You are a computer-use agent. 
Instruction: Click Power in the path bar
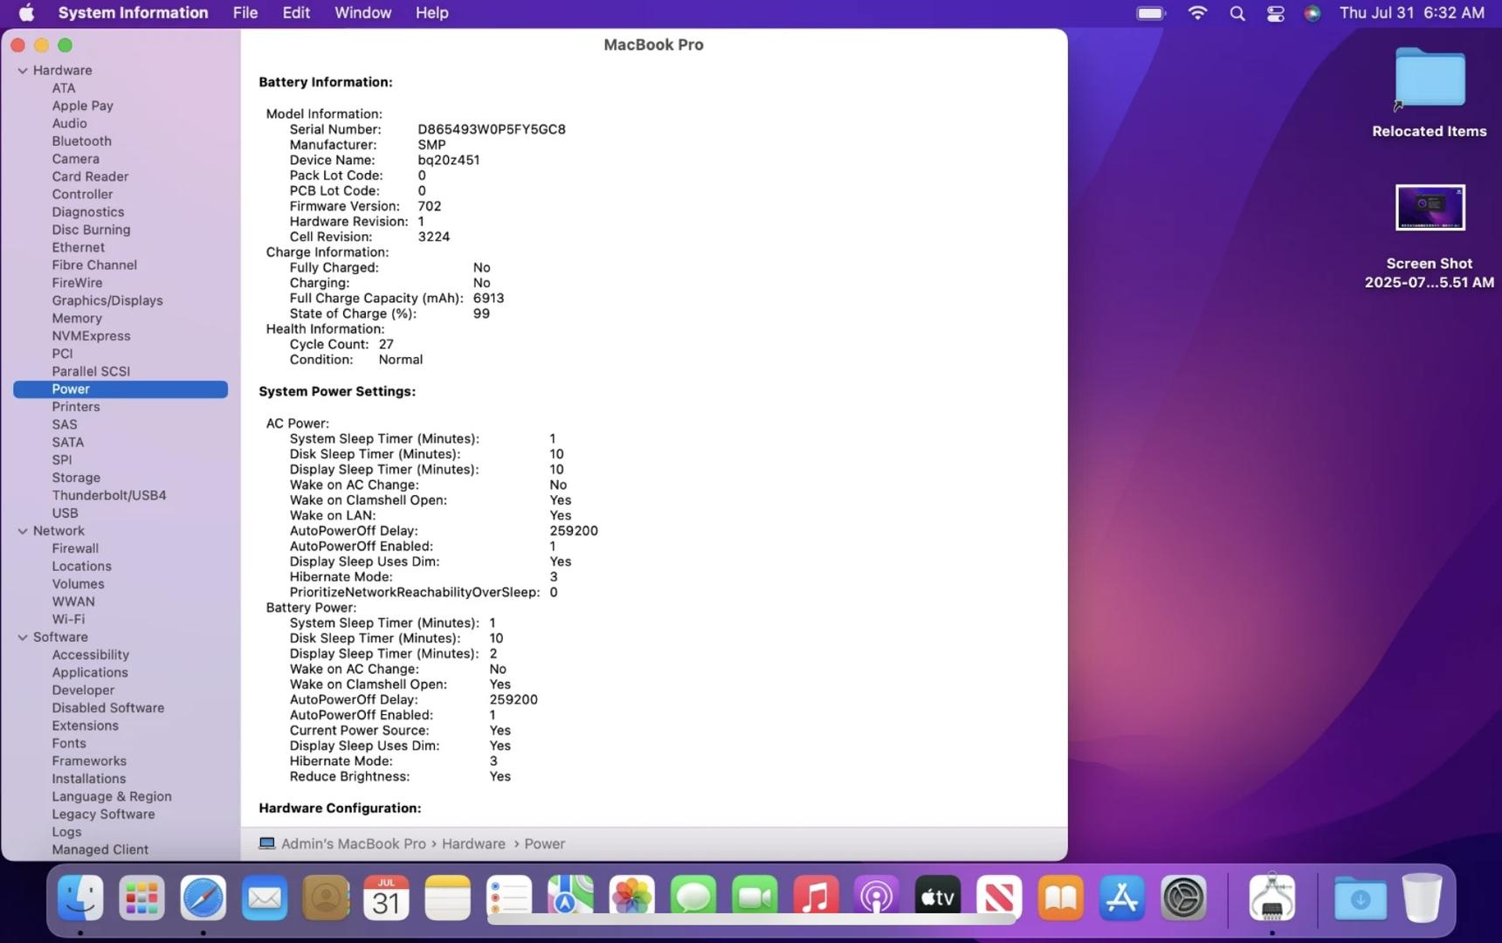pos(544,843)
